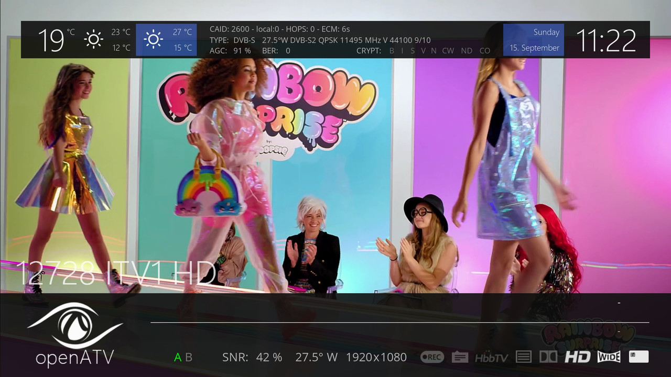Click the sun icon in blue forecast box

[x=153, y=39]
